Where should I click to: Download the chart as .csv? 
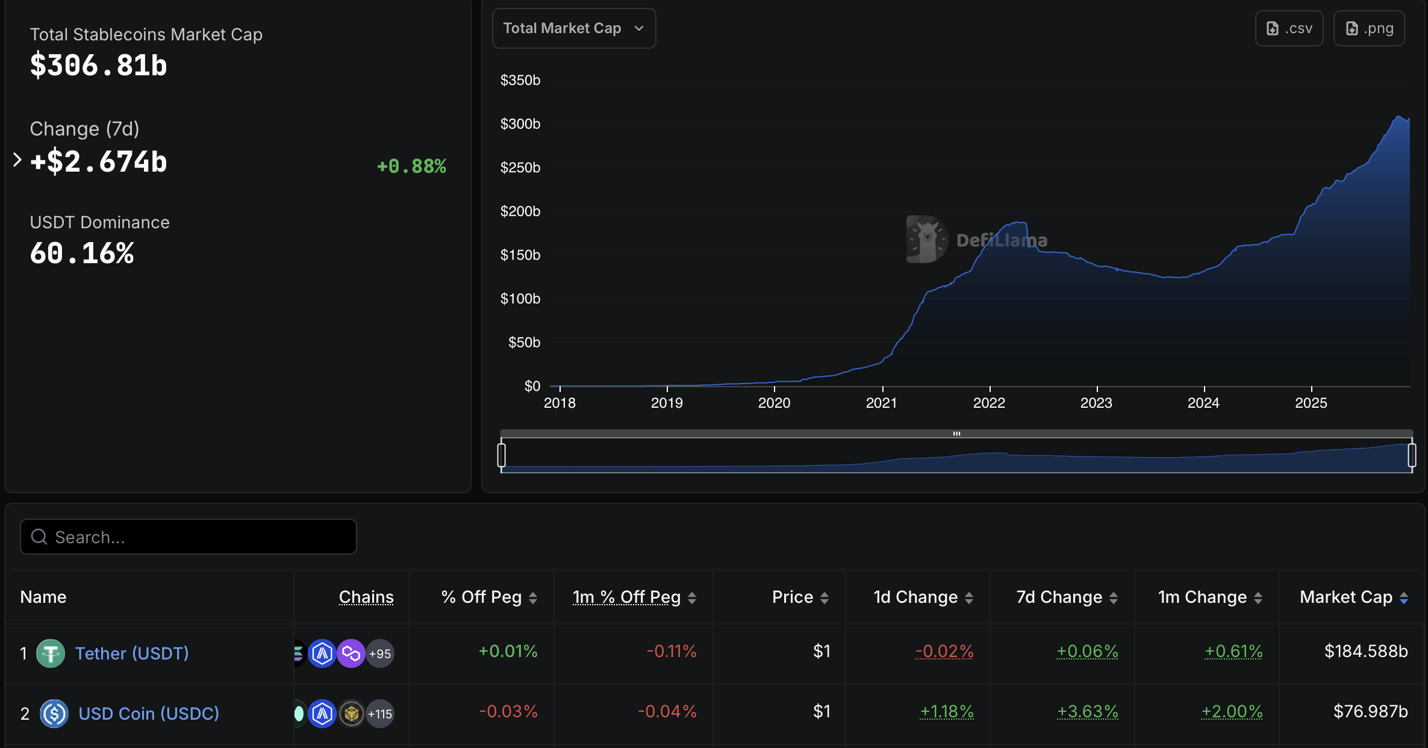pos(1289,28)
